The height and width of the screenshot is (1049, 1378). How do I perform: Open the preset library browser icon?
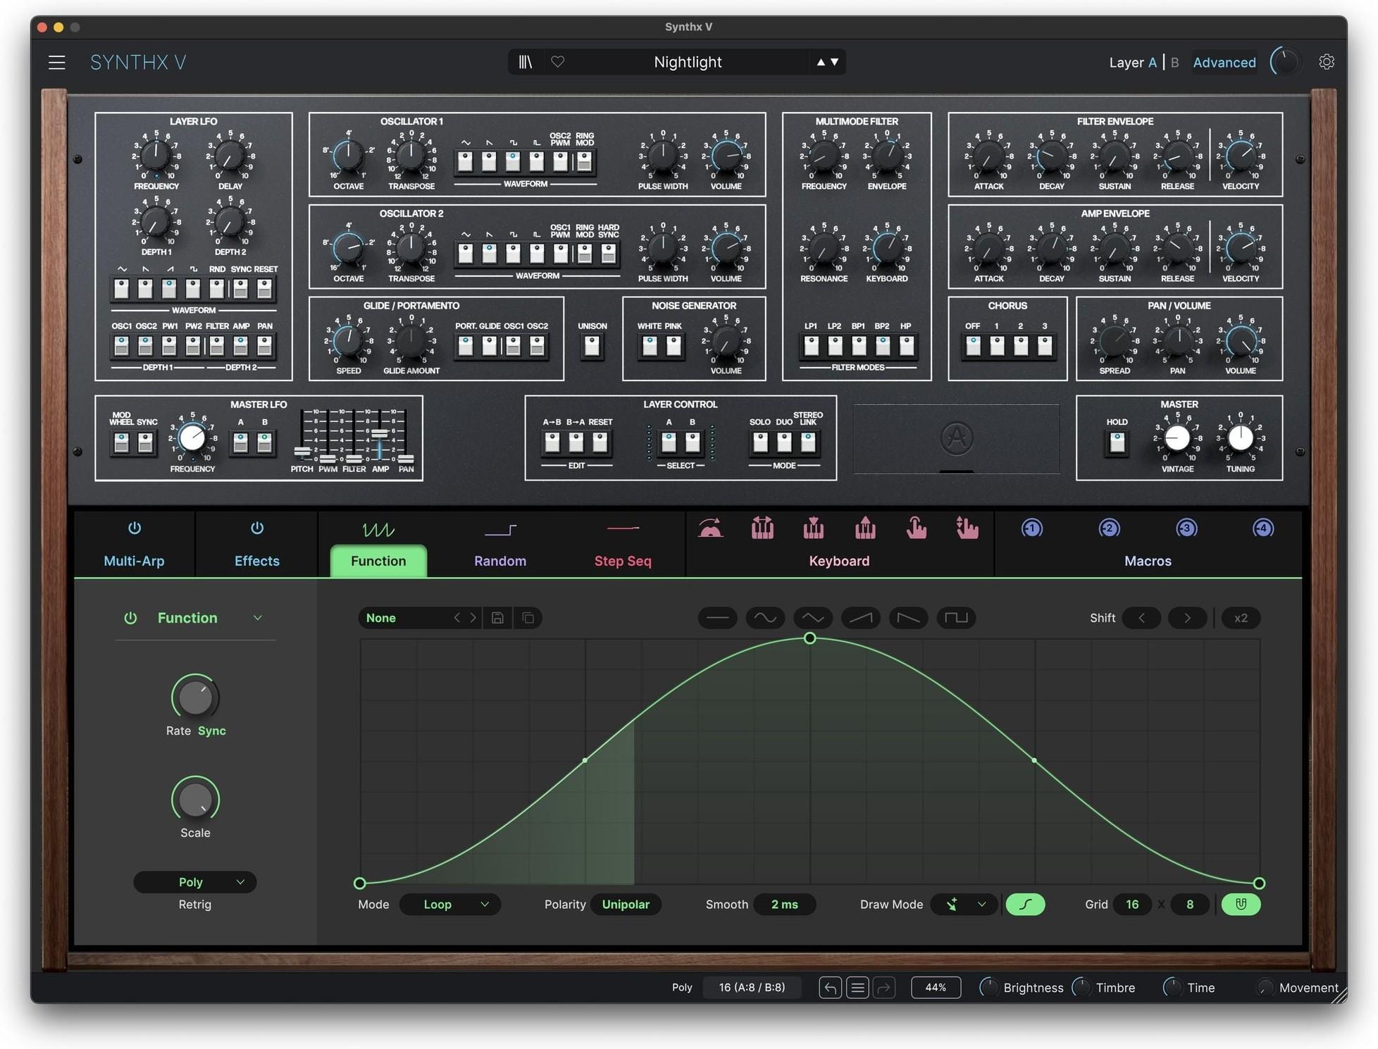pyautogui.click(x=526, y=62)
